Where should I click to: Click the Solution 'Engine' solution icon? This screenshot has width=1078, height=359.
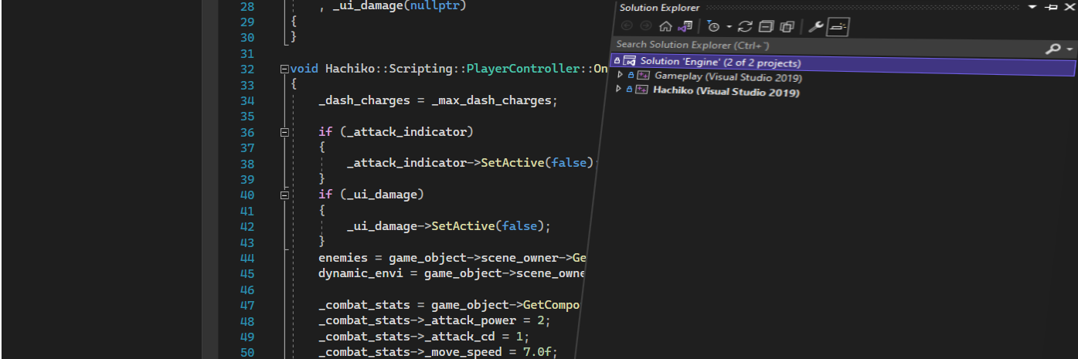tap(630, 63)
